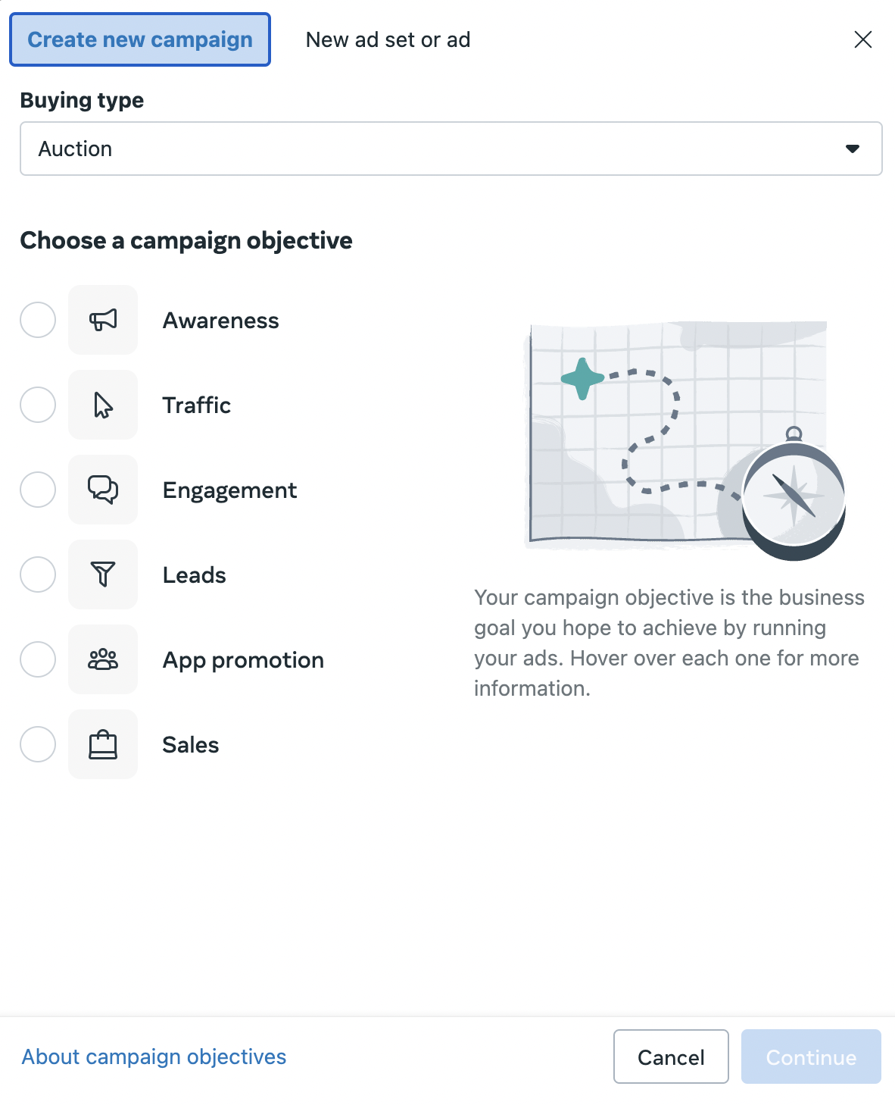This screenshot has height=1105, width=895.
Task: Select the Awareness radio button
Action: click(38, 320)
